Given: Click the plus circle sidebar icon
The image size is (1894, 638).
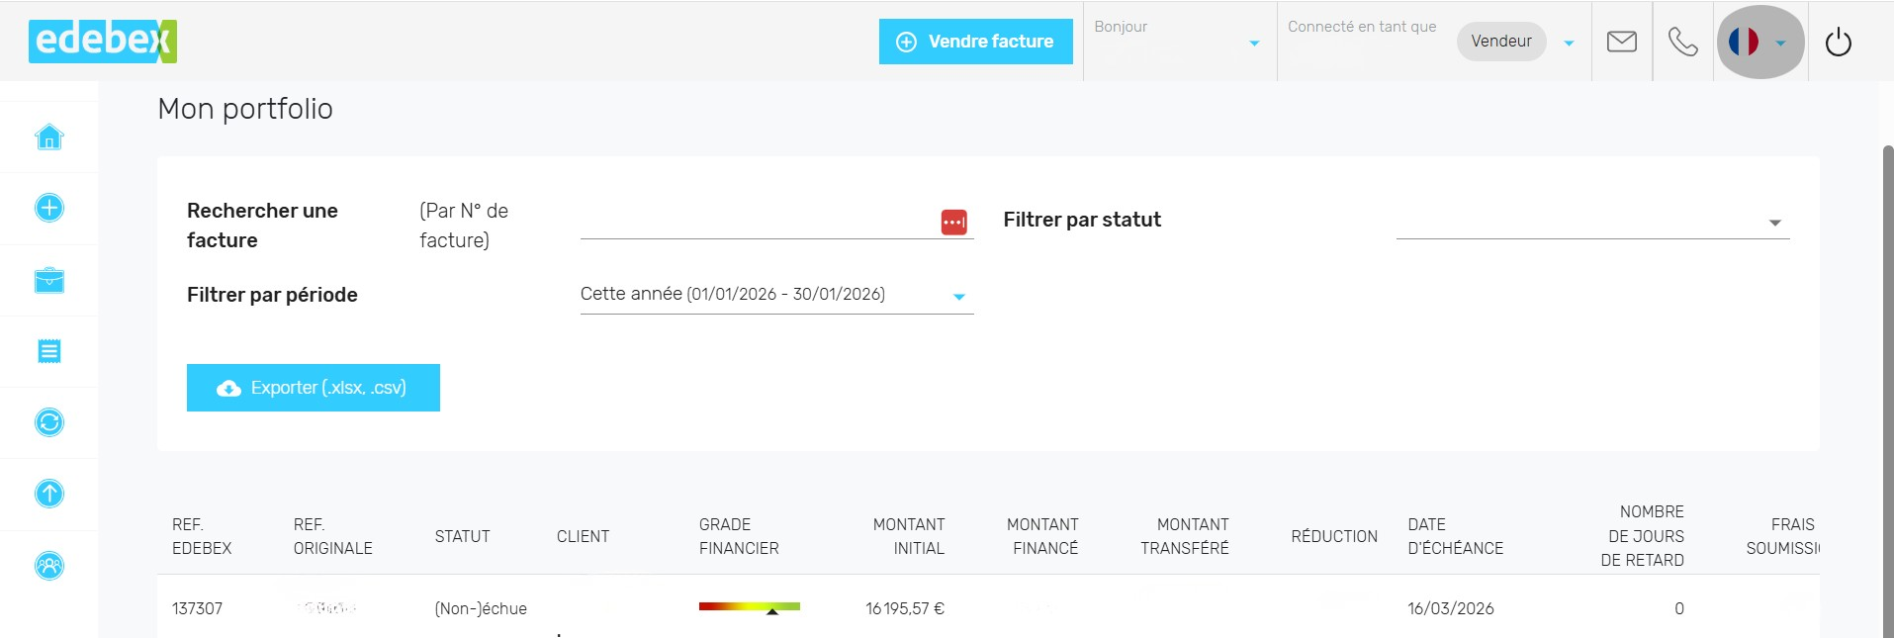Looking at the screenshot, I should 49,208.
